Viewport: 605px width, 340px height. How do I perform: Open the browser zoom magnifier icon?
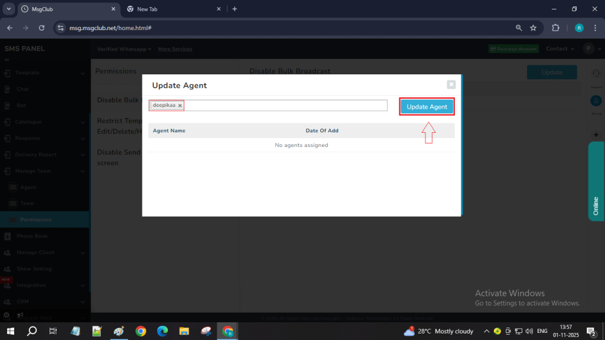[x=519, y=28]
